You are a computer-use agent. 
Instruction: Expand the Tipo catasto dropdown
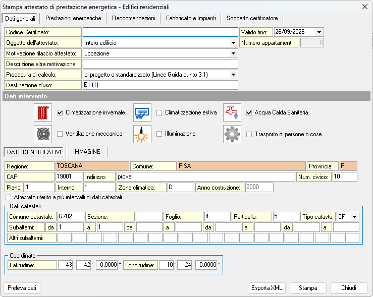click(355, 216)
